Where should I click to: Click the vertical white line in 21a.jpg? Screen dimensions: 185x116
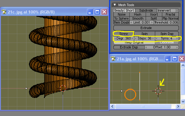(140, 86)
